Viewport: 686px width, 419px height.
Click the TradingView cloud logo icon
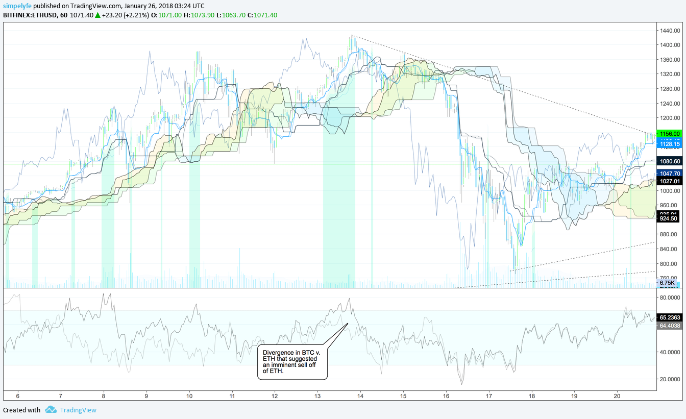point(50,410)
